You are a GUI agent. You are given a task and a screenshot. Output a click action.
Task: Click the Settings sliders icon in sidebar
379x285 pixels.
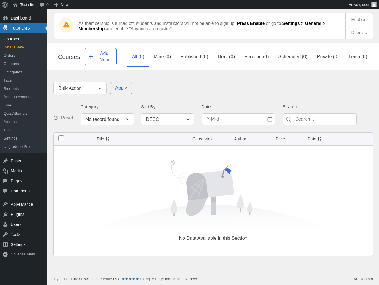[x=5, y=244]
